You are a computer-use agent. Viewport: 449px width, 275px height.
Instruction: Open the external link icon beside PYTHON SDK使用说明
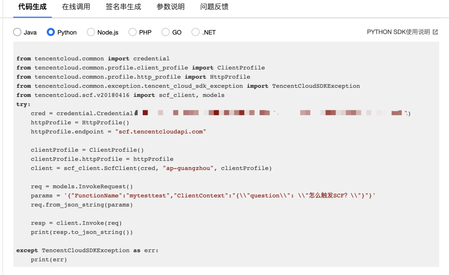click(435, 32)
